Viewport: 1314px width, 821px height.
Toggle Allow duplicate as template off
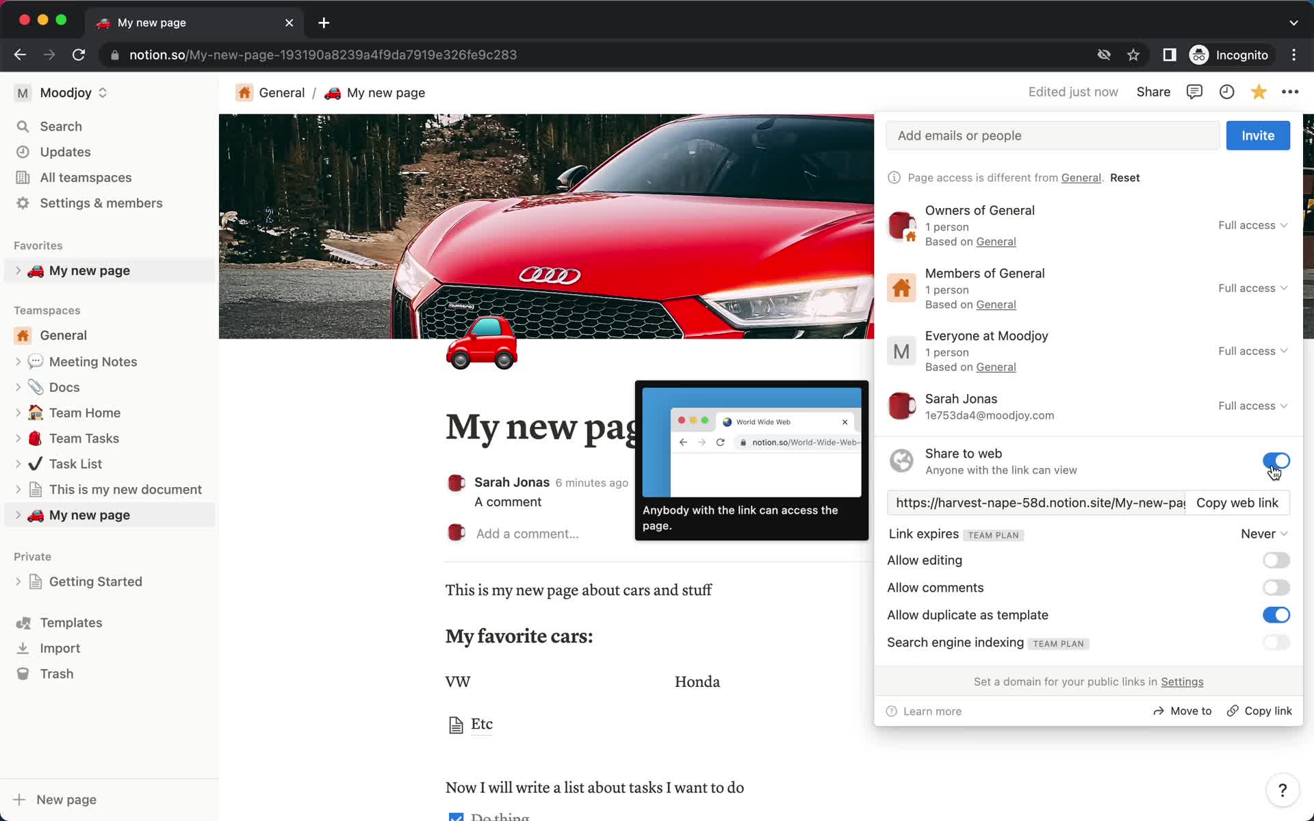pyautogui.click(x=1276, y=614)
